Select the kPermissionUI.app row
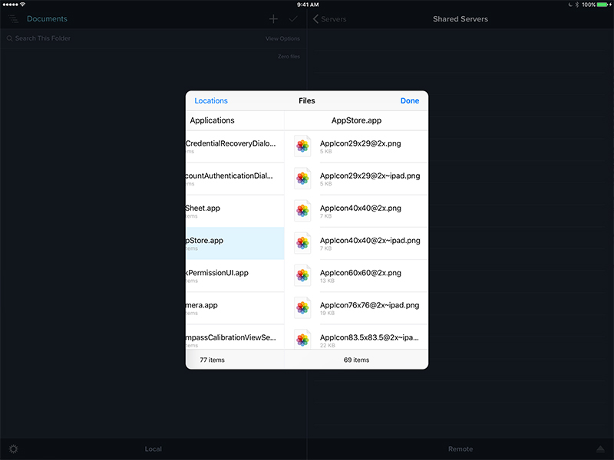 [235, 276]
